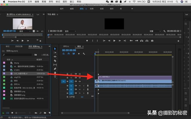The width and height of the screenshot is (191, 119).
Task: Expand workspace overflow chevrons in top bar
Action: coord(132,9)
